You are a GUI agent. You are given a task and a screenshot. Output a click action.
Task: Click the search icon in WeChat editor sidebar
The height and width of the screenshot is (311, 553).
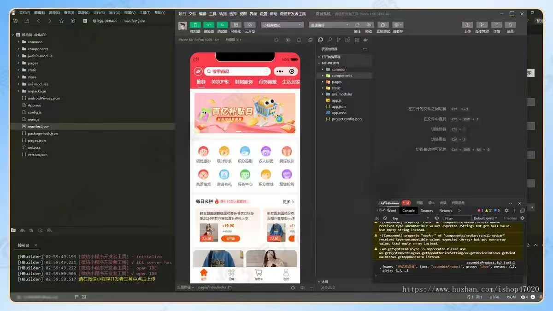(x=329, y=40)
